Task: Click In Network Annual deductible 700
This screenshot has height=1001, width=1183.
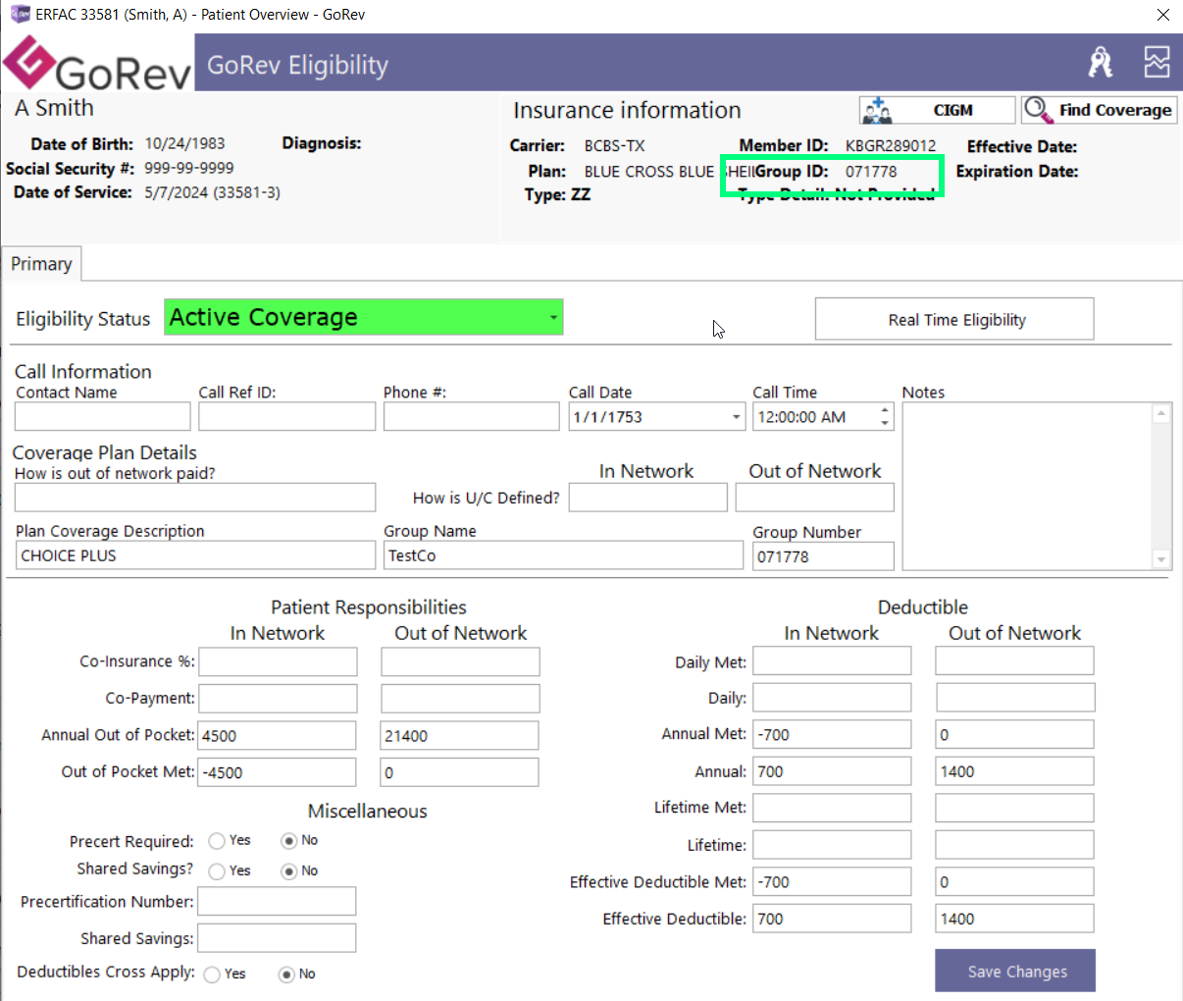Action: pyautogui.click(x=832, y=771)
